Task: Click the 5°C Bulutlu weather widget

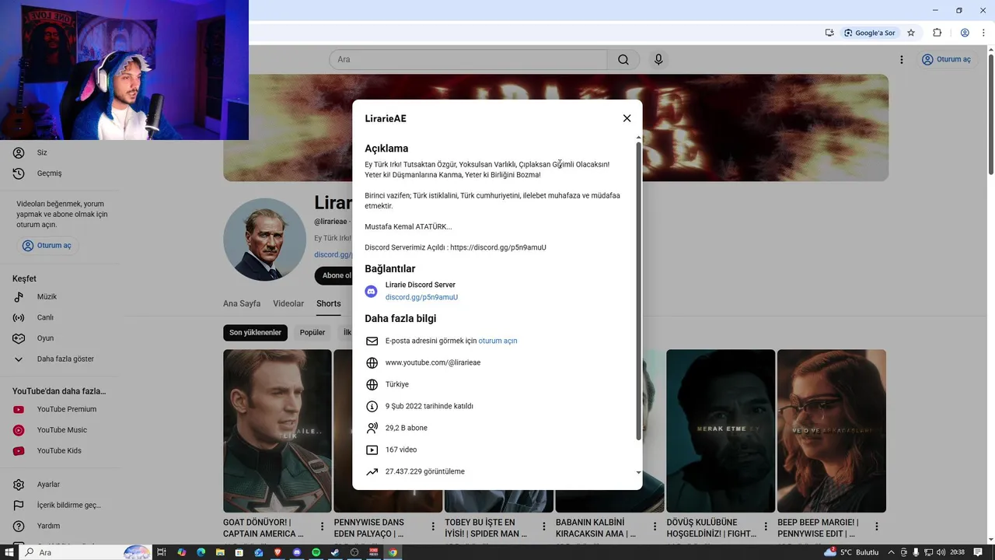Action: point(853,552)
